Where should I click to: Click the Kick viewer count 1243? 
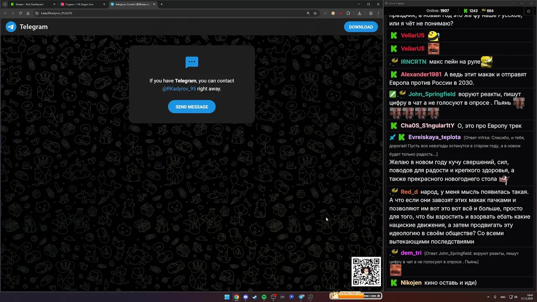coord(470,10)
